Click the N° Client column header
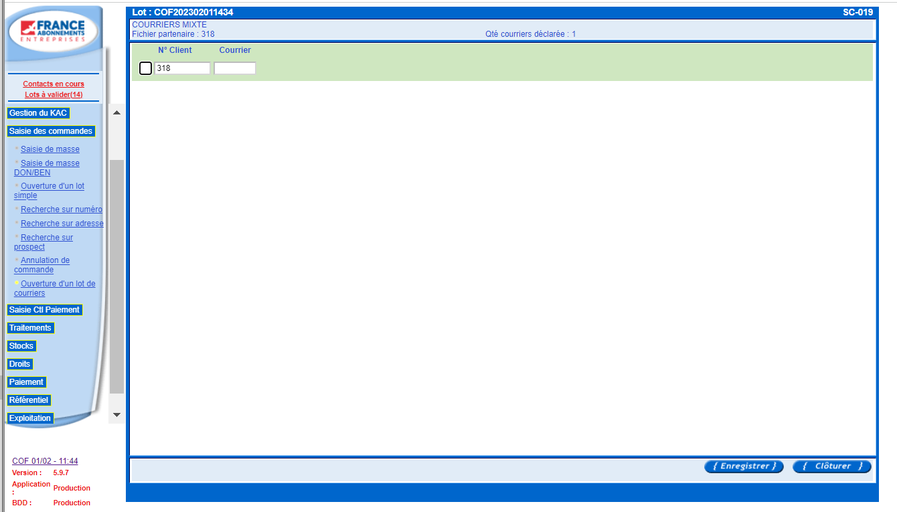Viewport: 897px width, 512px height. 175,50
